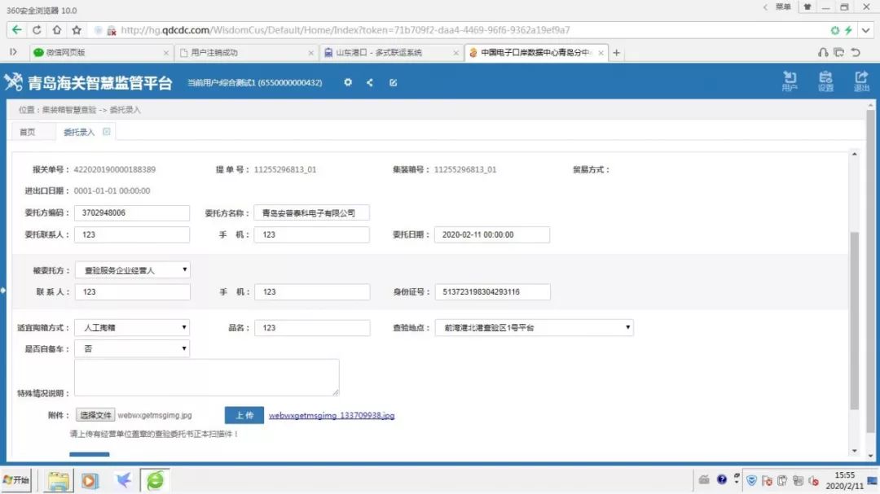
Task: Expand the 被委托方 dropdown
Action: [x=132, y=269]
